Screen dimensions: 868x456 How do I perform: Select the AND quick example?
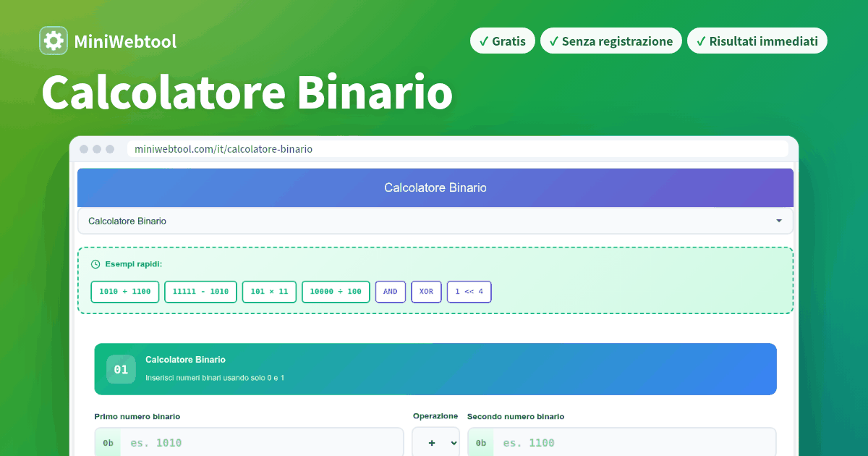(x=391, y=292)
